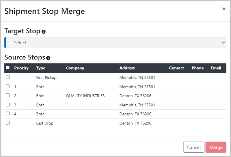Click the Last Drop row type text

pos(45,123)
